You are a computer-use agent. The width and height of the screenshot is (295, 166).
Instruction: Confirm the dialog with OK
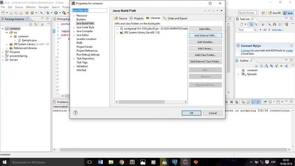[191, 113]
